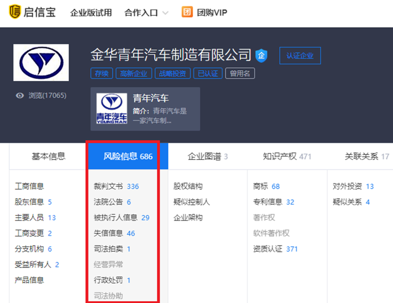Switch to the 企业图谱 tab
Image resolution: width=393 pixels, height=303 pixels.
click(208, 157)
